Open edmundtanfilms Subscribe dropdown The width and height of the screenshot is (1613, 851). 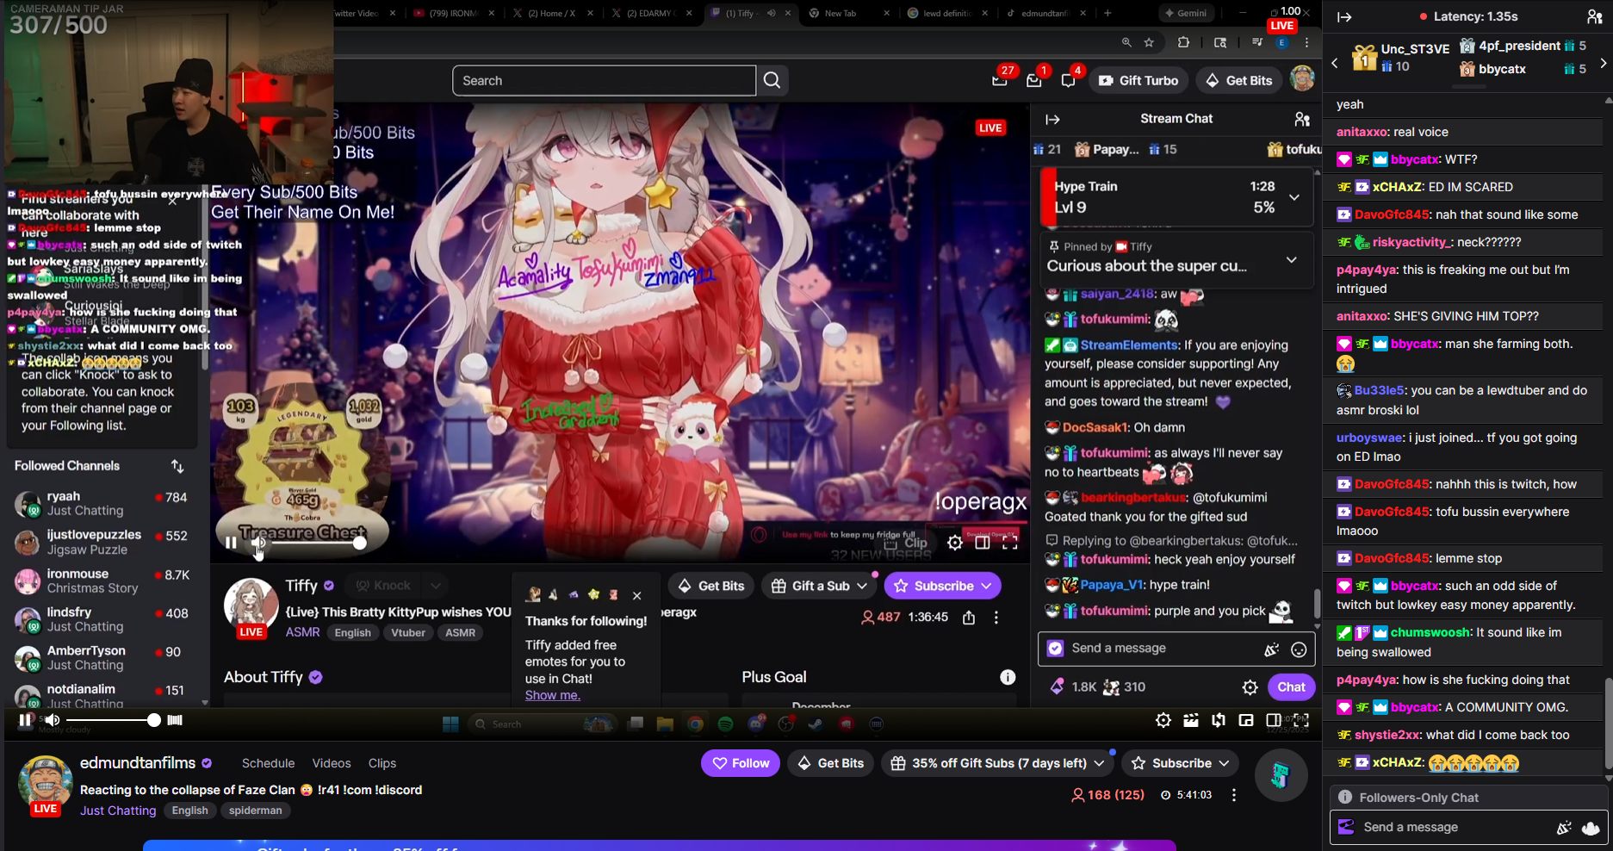click(x=1224, y=763)
